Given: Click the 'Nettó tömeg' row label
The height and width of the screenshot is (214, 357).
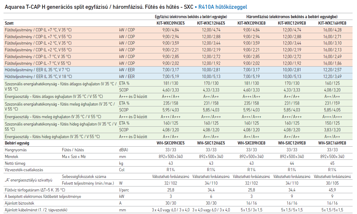Looking at the screenshot, I should (x=15, y=163).
